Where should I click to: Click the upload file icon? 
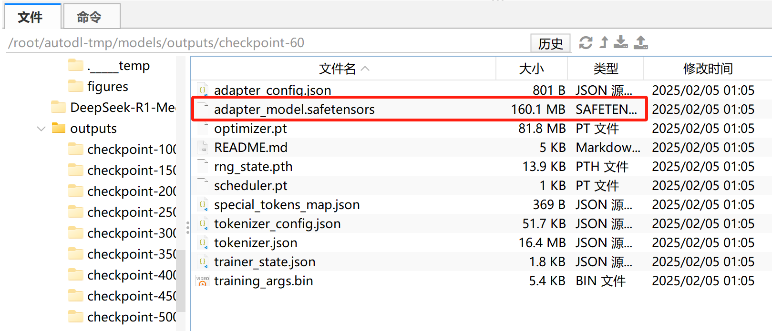tap(641, 42)
